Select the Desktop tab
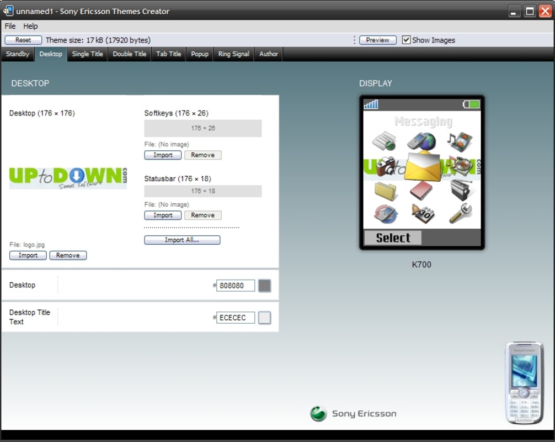Viewport: 555px width, 442px height. 51,54
